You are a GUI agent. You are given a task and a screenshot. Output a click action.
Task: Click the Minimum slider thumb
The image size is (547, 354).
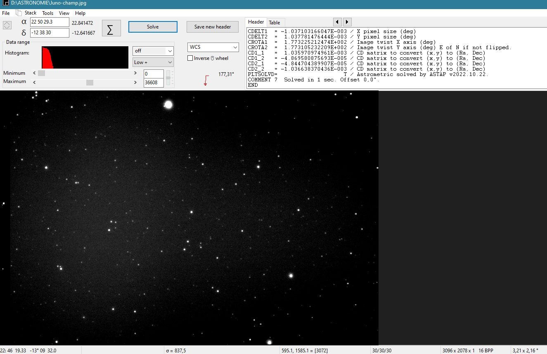coord(41,73)
